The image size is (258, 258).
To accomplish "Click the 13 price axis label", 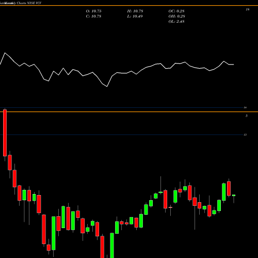I will pos(245,135).
